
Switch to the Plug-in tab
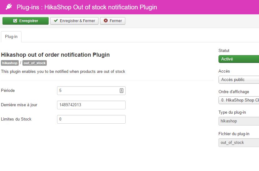pyautogui.click(x=11, y=37)
